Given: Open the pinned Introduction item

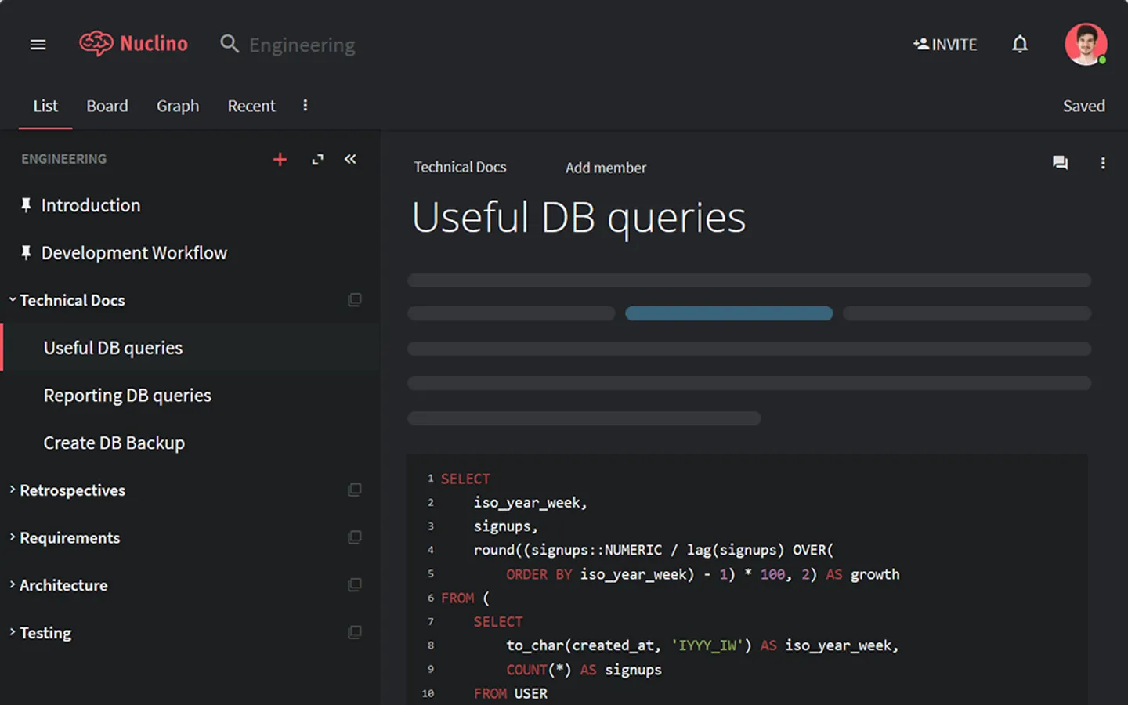Looking at the screenshot, I should pos(91,205).
